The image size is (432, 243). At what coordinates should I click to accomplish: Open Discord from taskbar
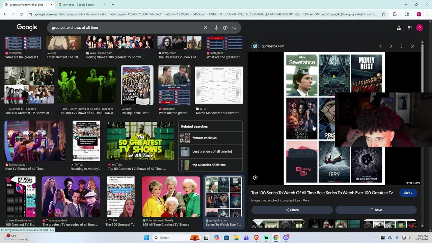(286, 238)
